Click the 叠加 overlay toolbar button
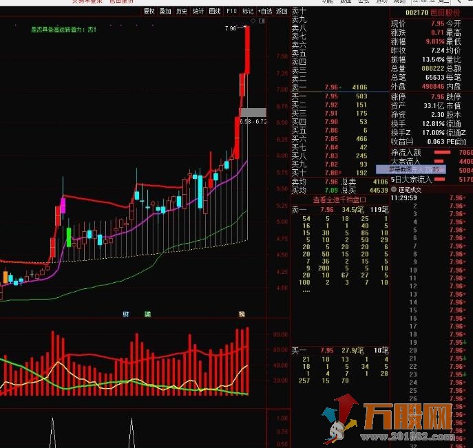The image size is (473, 448). pyautogui.click(x=165, y=12)
